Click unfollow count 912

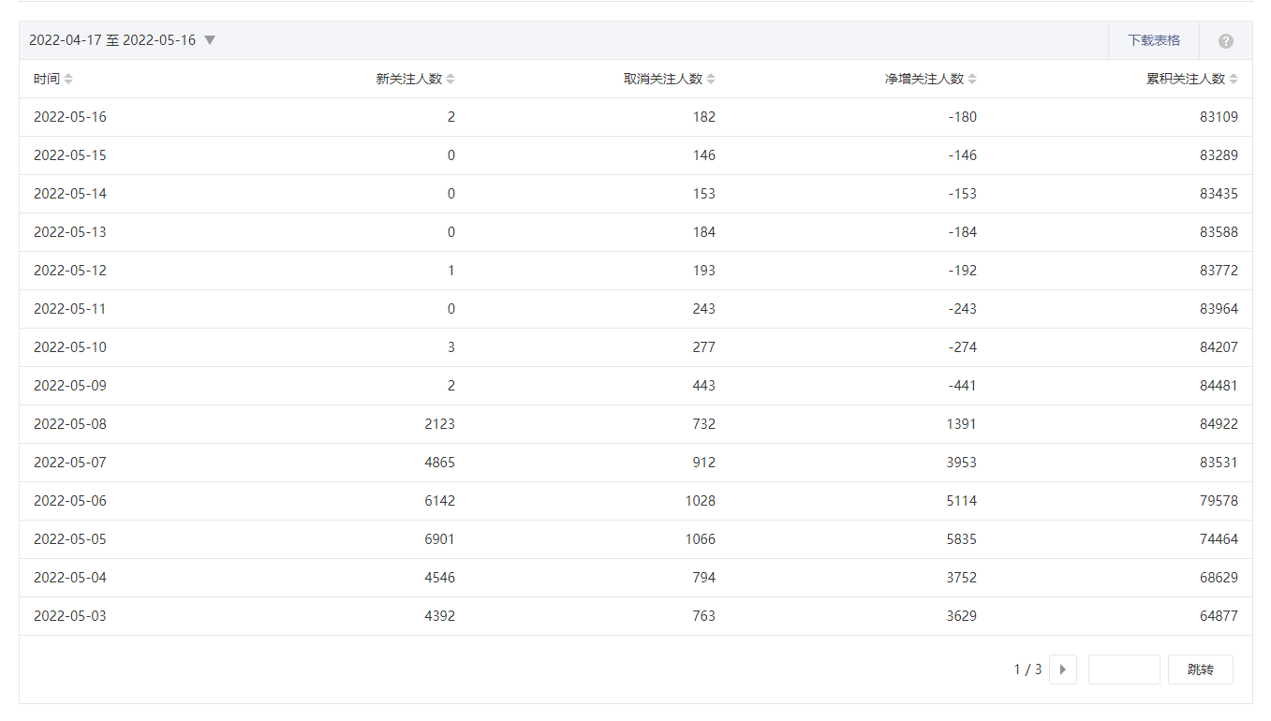pyautogui.click(x=704, y=463)
